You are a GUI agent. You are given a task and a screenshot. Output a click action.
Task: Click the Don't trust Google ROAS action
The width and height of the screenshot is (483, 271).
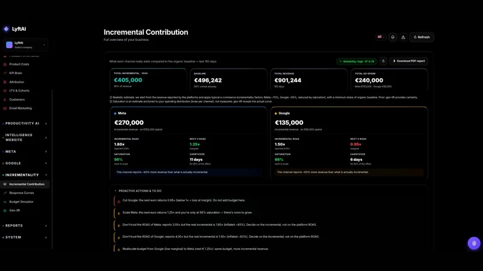[x=220, y=237]
